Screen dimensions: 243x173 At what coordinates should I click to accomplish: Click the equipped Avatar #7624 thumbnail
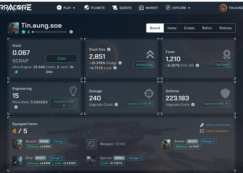coord(17,144)
